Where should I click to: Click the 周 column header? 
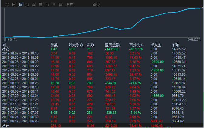tap(4, 45)
